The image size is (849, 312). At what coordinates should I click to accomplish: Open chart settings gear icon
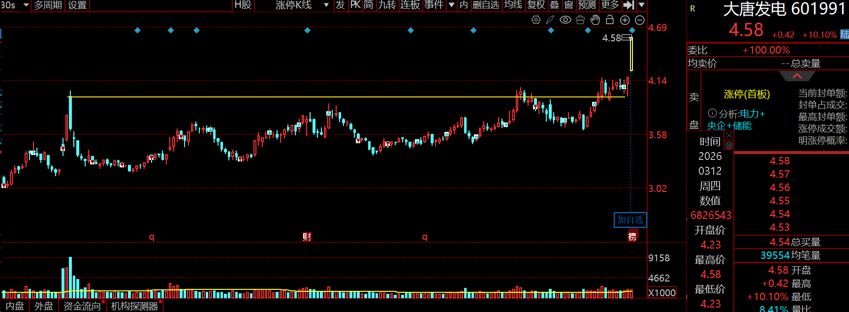(536, 20)
